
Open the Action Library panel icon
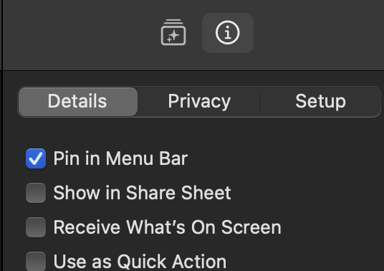click(173, 32)
